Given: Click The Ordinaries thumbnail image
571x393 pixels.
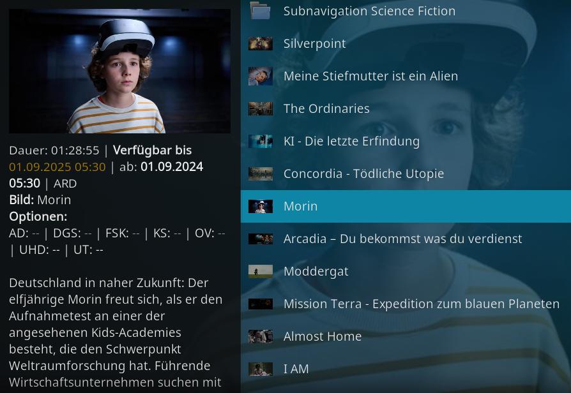Looking at the screenshot, I should pyautogui.click(x=261, y=109).
